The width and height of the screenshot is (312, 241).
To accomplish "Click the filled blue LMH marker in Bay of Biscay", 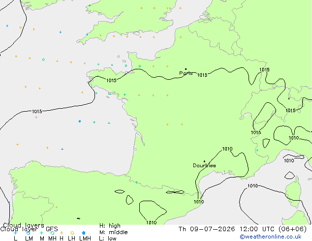I will (80, 121).
